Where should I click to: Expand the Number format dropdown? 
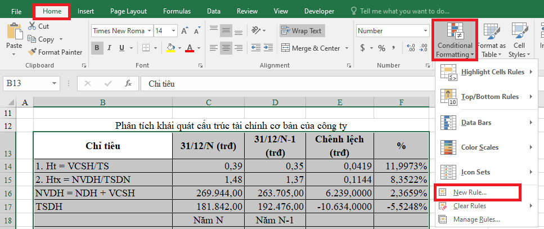tap(425, 31)
